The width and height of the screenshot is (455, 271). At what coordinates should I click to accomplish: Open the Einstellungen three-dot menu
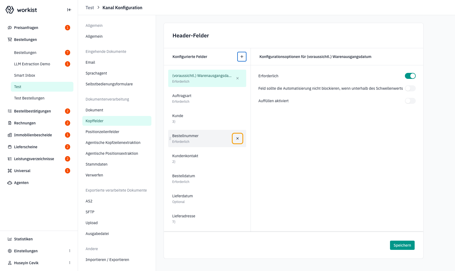(70, 251)
